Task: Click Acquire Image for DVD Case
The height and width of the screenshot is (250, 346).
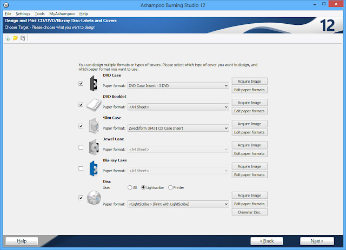Action: coord(249,81)
